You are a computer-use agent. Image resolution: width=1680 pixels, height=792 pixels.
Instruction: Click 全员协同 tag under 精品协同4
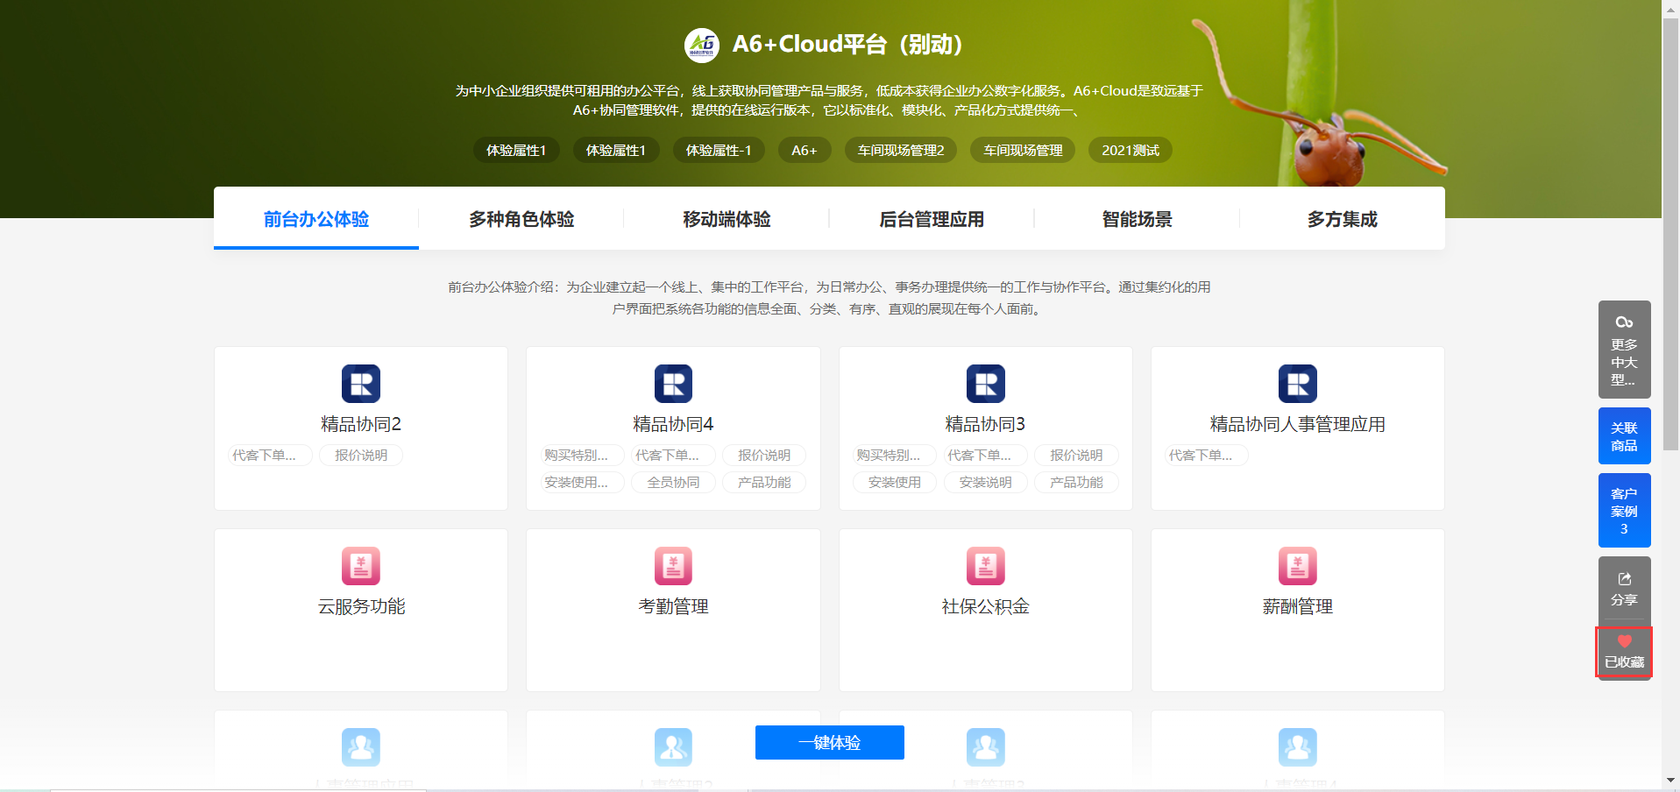[673, 483]
